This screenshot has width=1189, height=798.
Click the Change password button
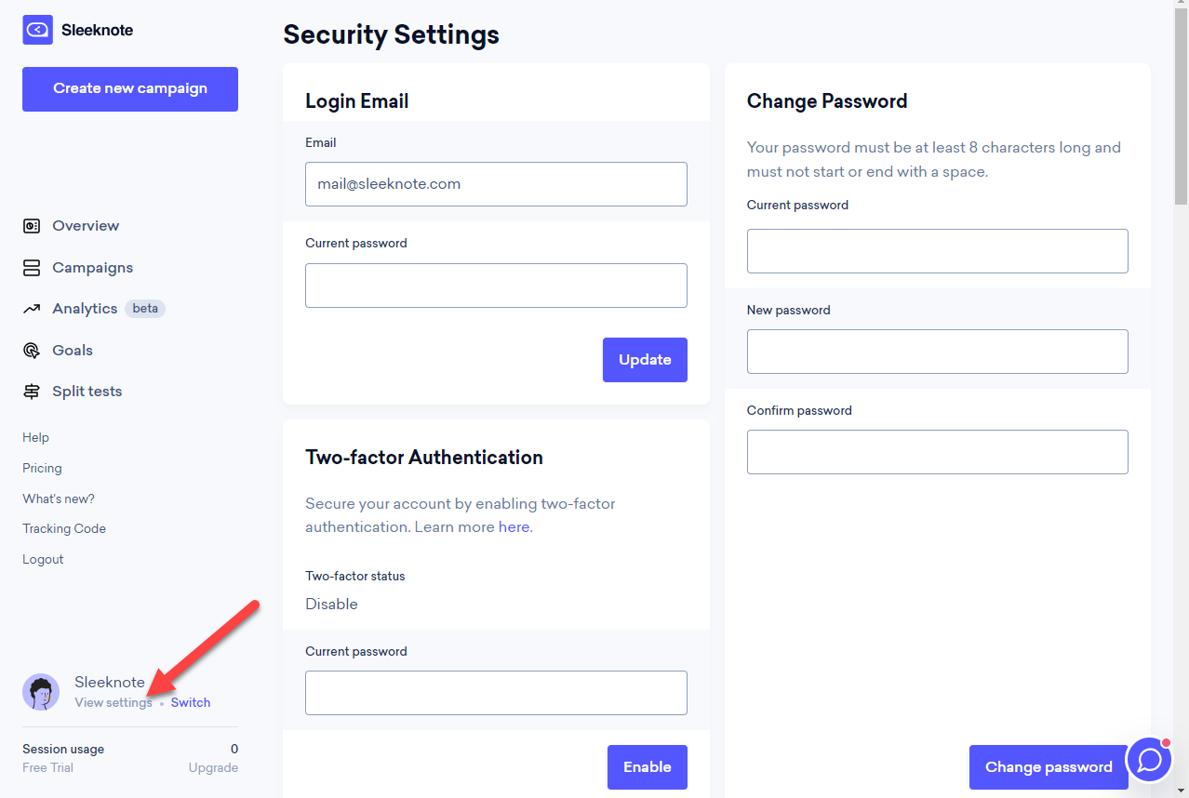click(1049, 767)
